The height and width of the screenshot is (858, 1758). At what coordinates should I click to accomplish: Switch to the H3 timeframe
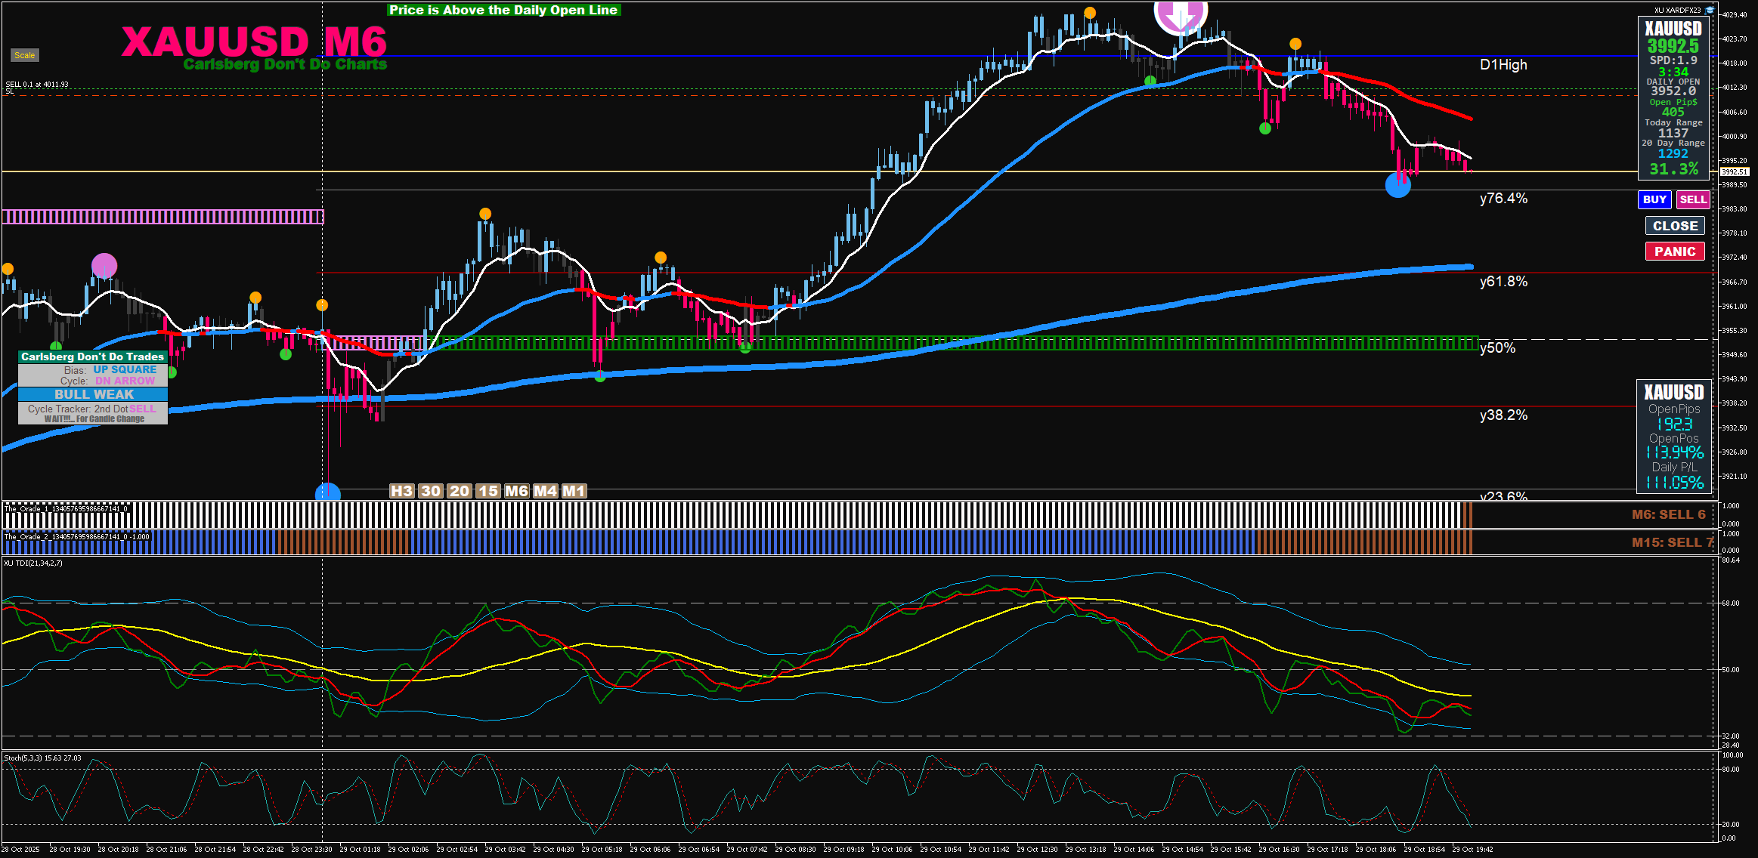click(401, 491)
